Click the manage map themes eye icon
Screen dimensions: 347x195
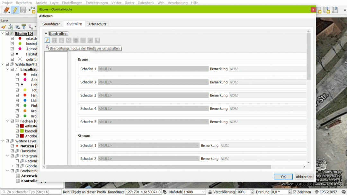(x=17, y=27)
